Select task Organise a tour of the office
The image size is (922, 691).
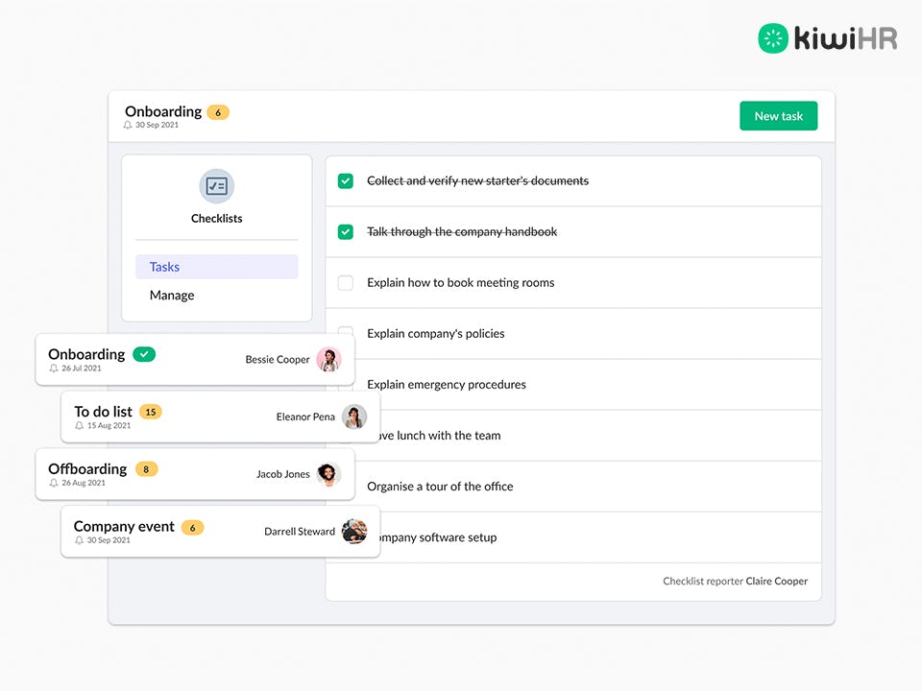click(440, 486)
